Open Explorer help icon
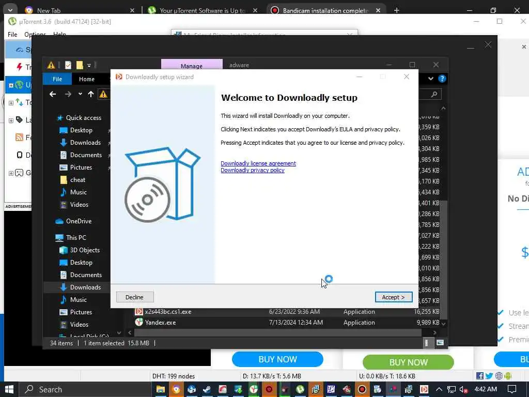The image size is (529, 397). (442, 79)
